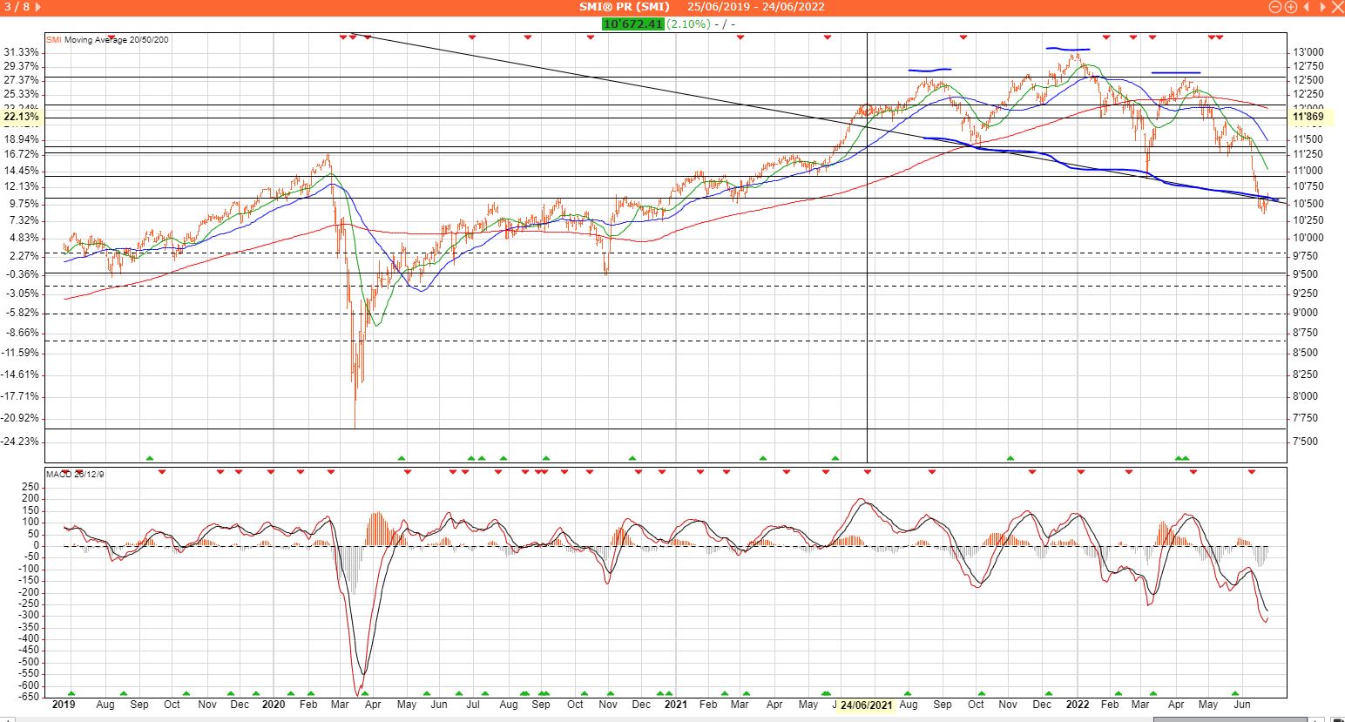Viewport: 1345px width, 722px height.
Task: Click the green buy marker near April 2020 MACD bottom
Action: click(364, 693)
